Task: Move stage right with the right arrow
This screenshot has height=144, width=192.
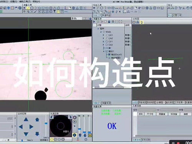Action: [31, 127]
